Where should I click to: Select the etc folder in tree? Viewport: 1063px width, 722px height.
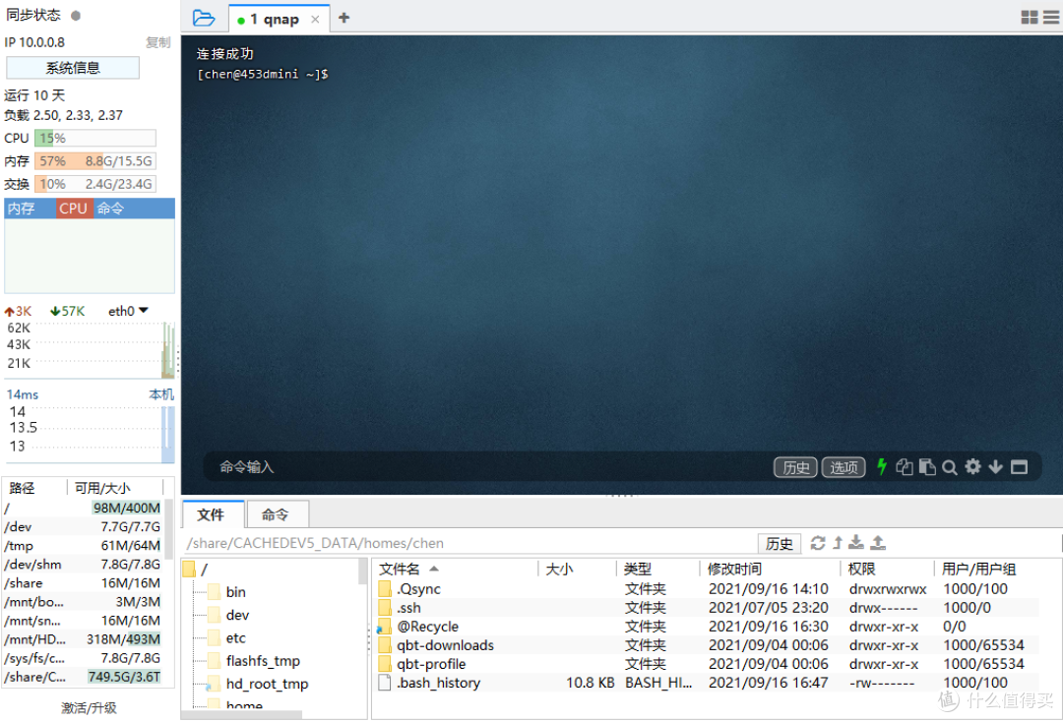[235, 638]
